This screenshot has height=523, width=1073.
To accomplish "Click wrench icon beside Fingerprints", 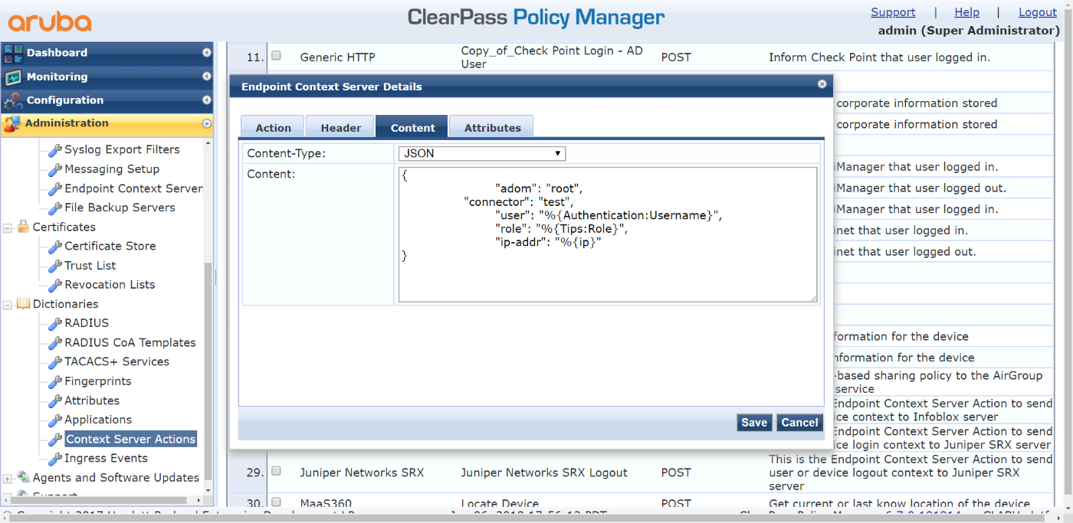I will click(x=55, y=381).
